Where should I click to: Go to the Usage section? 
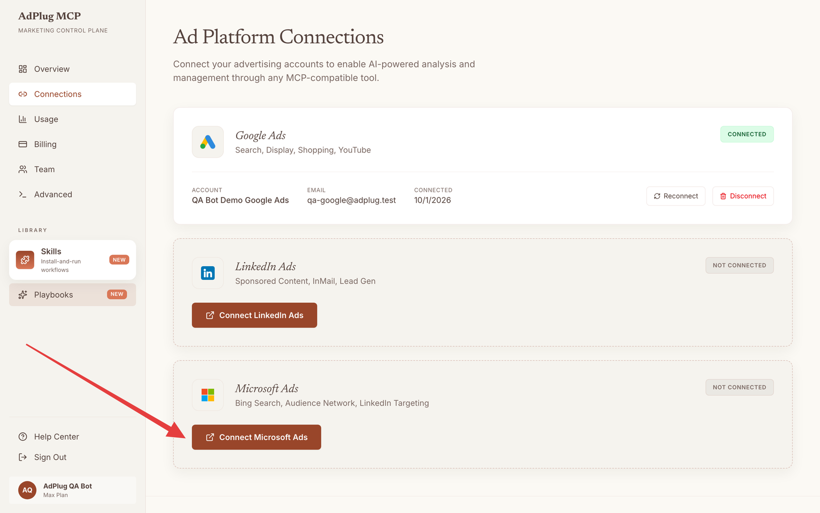72,119
